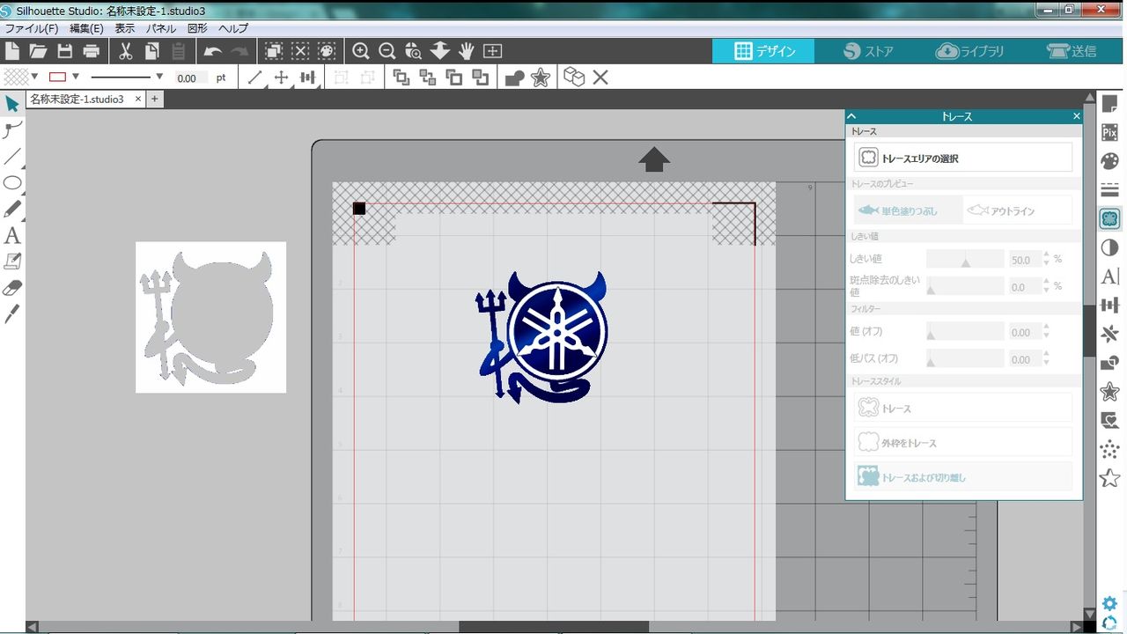Click the 斑点除去のしきい値 slider

pos(965,285)
